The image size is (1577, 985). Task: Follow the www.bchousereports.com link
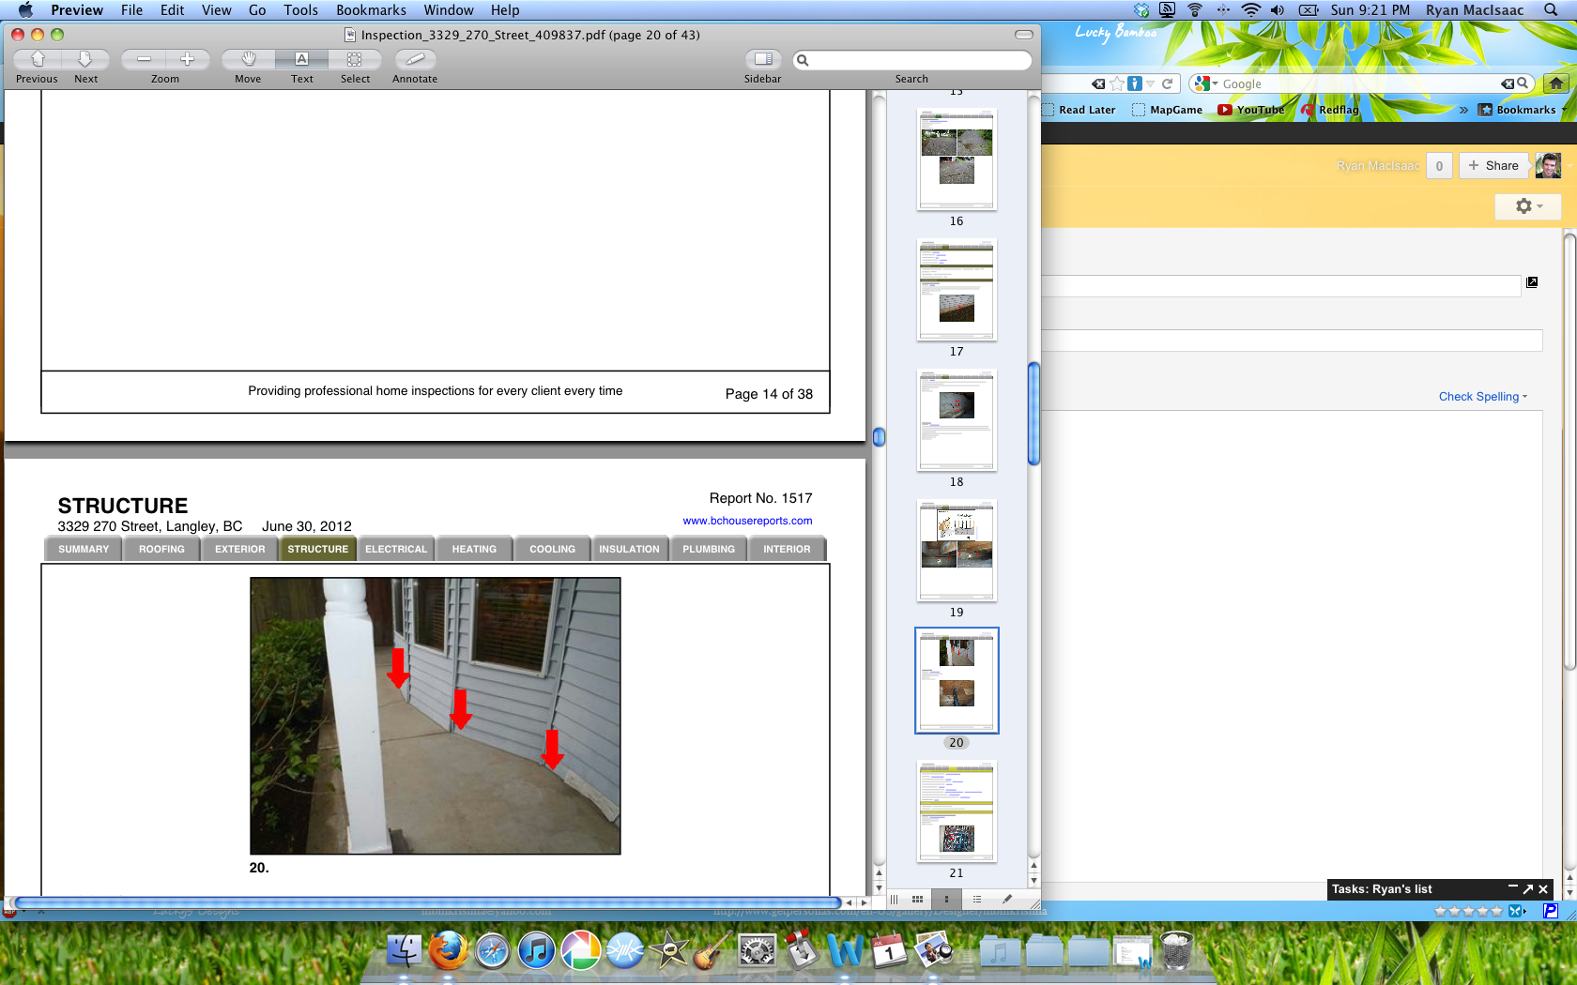point(747,521)
